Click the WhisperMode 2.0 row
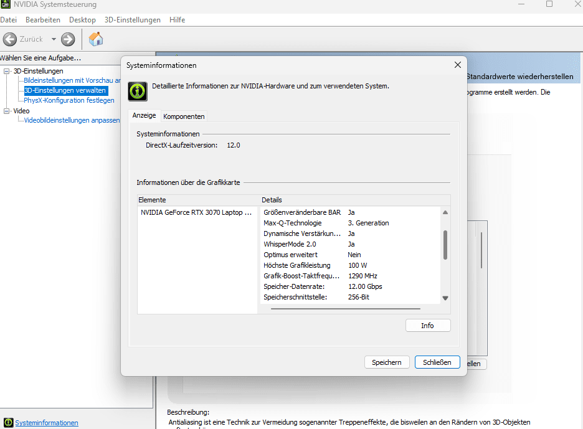The width and height of the screenshot is (583, 429). 351,244
